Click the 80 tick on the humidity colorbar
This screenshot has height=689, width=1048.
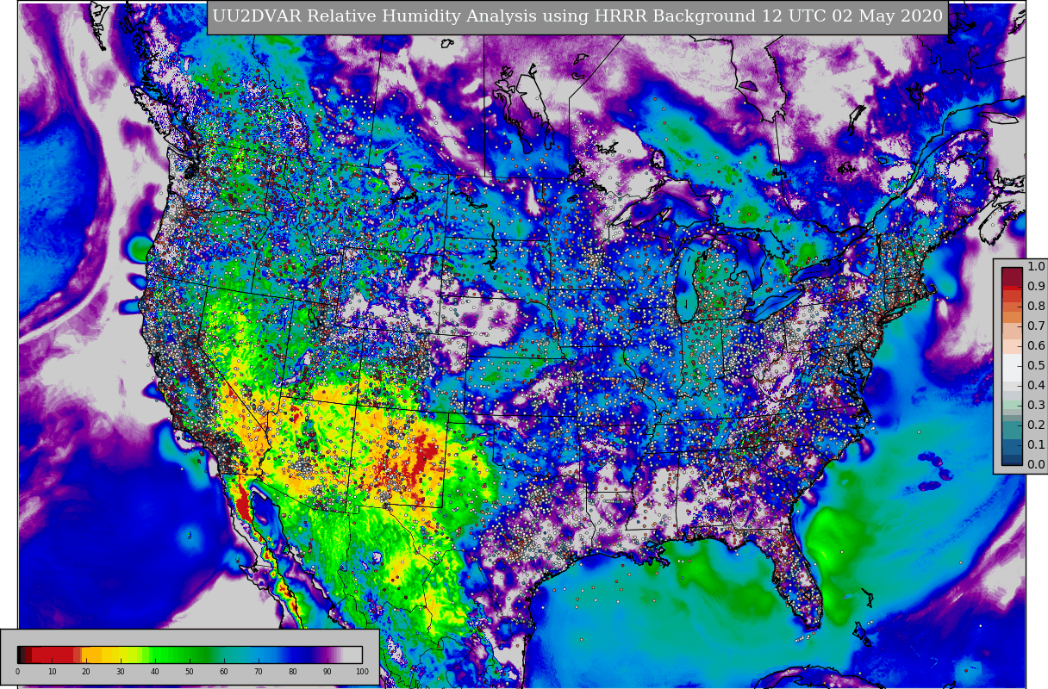(293, 672)
